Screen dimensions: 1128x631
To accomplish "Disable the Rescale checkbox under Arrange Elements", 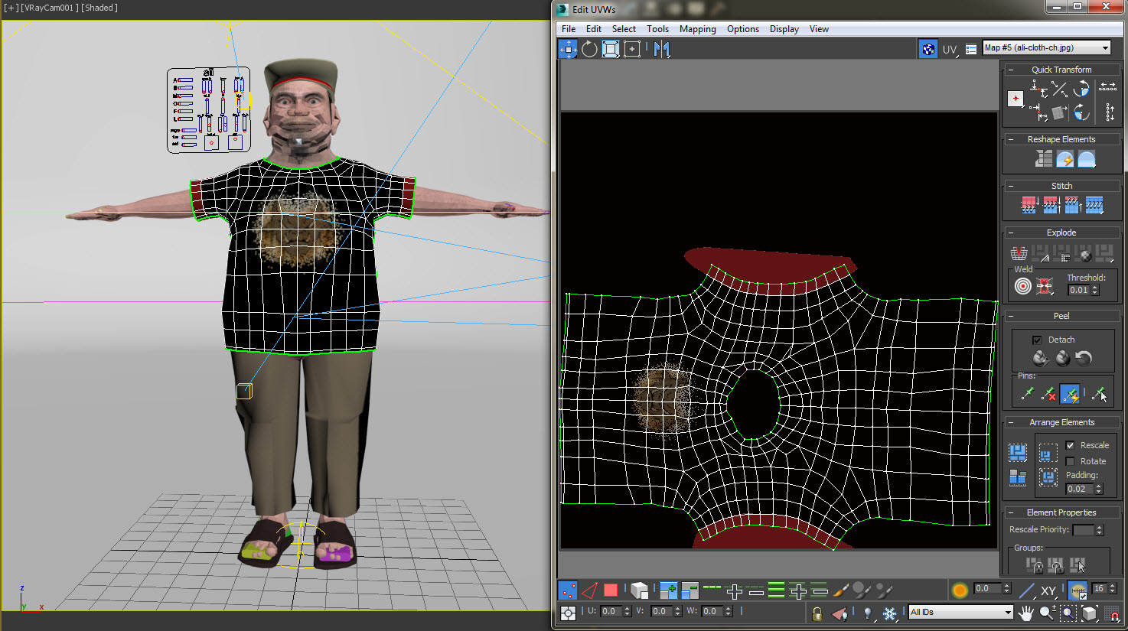I will pos(1071,444).
